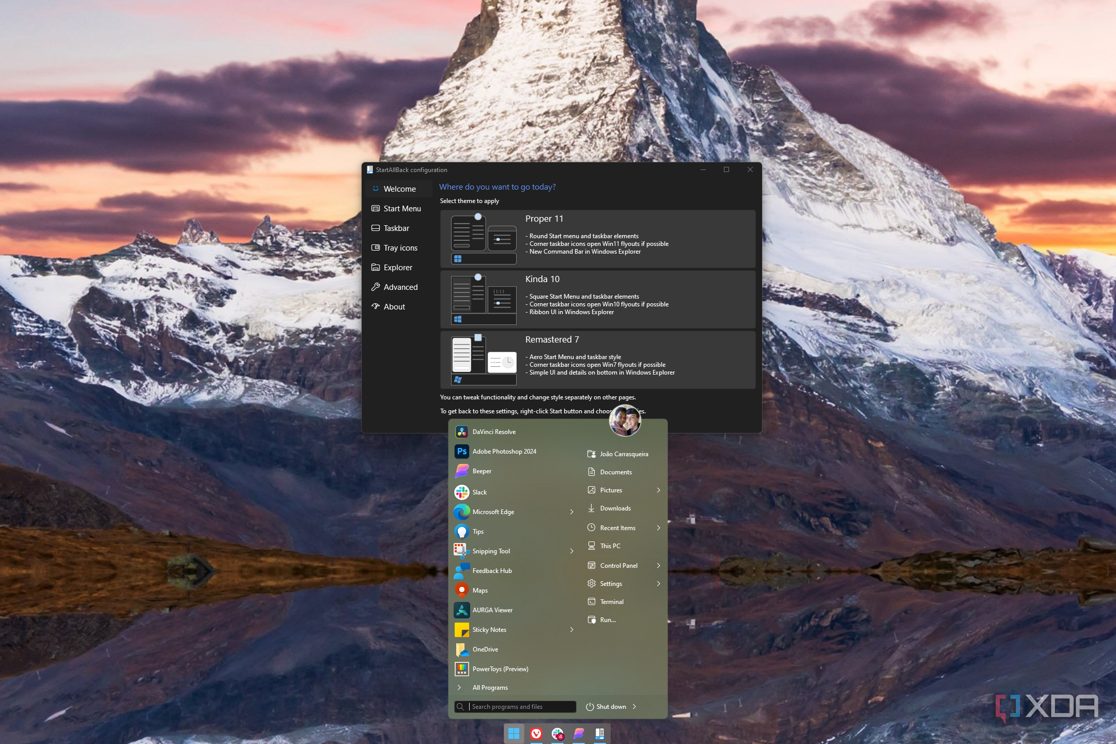Launch Vivaldi browser from the taskbar
This screenshot has width=1116, height=744.
pos(536,733)
